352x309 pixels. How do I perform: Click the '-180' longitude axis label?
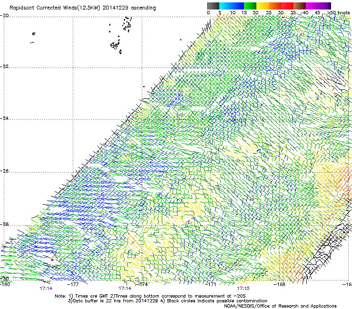tap(5, 284)
